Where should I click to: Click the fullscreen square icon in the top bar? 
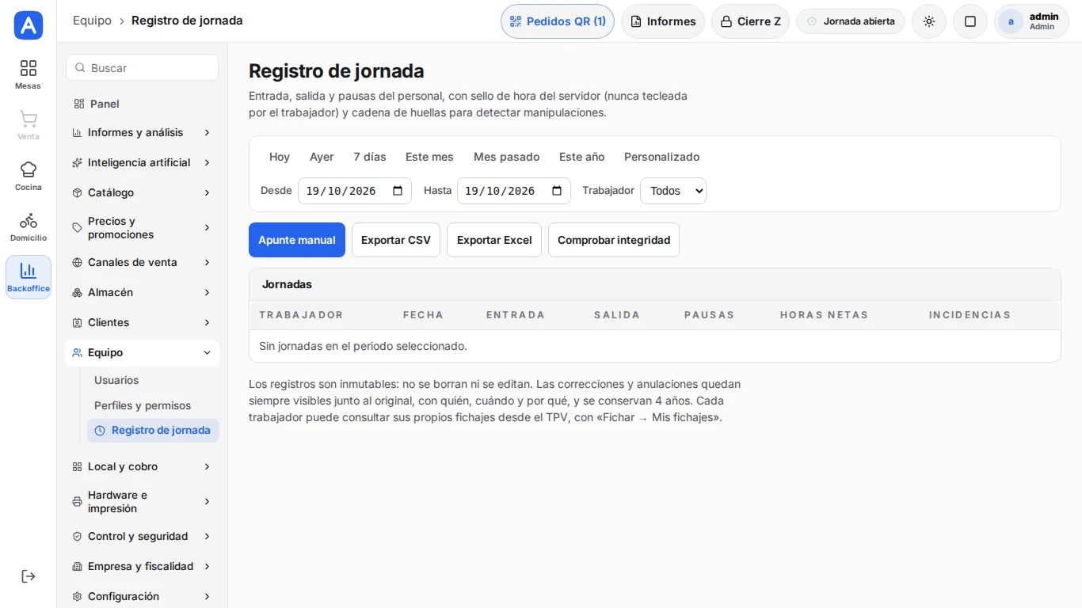970,21
